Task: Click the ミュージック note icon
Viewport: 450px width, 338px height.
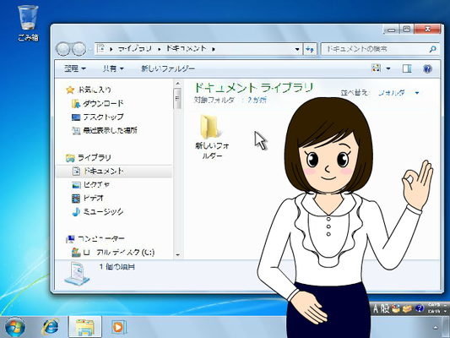Action: [x=75, y=212]
